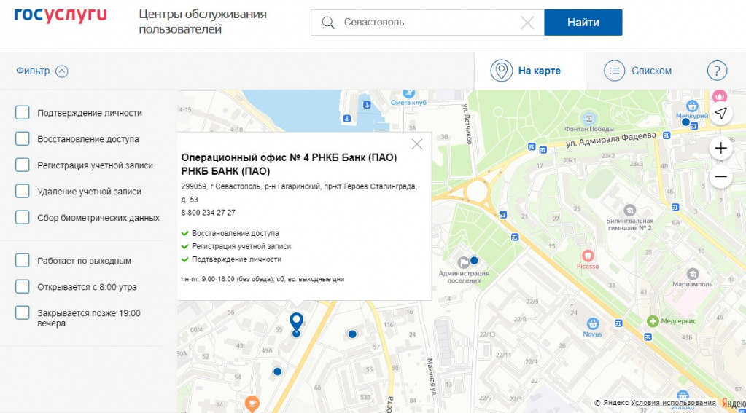Image resolution: width=746 pixels, height=413 pixels.
Task: Click the Мариамполь map icon
Action: [x=692, y=274]
